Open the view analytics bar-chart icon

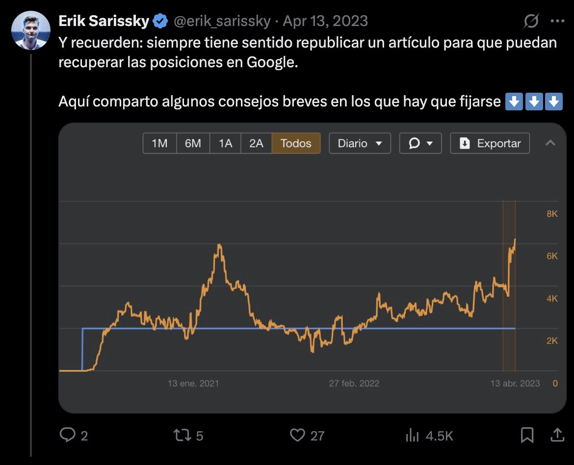click(x=412, y=435)
